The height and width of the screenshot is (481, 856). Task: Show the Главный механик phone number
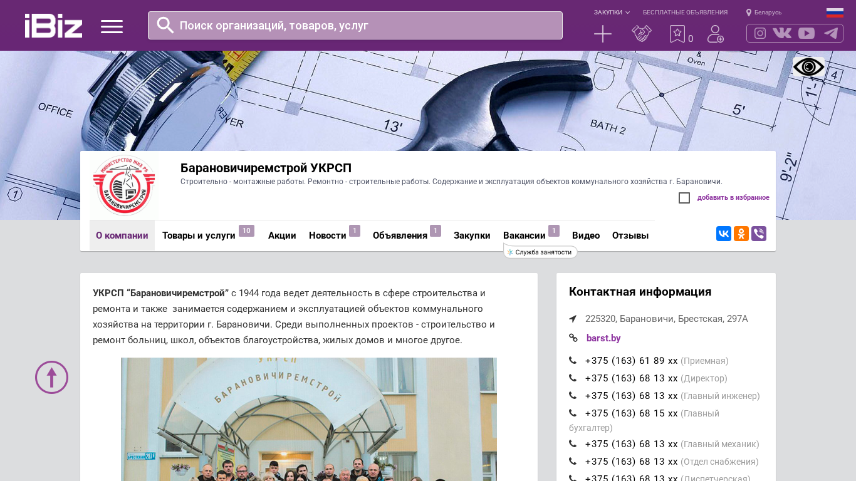point(632,444)
